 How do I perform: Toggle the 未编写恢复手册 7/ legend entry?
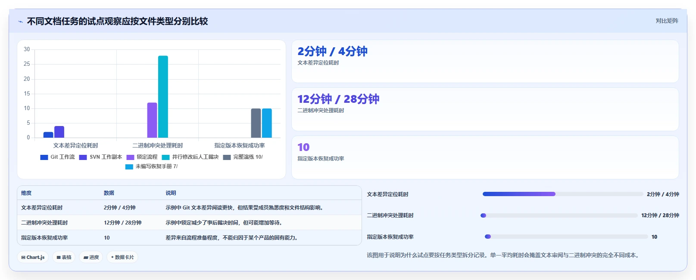(151, 166)
